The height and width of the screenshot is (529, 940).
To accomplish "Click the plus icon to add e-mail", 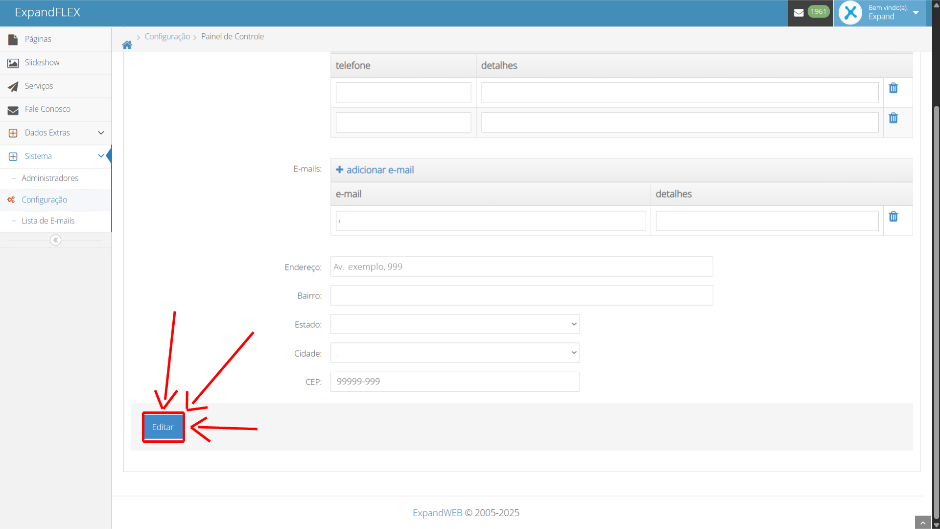I will 339,169.
